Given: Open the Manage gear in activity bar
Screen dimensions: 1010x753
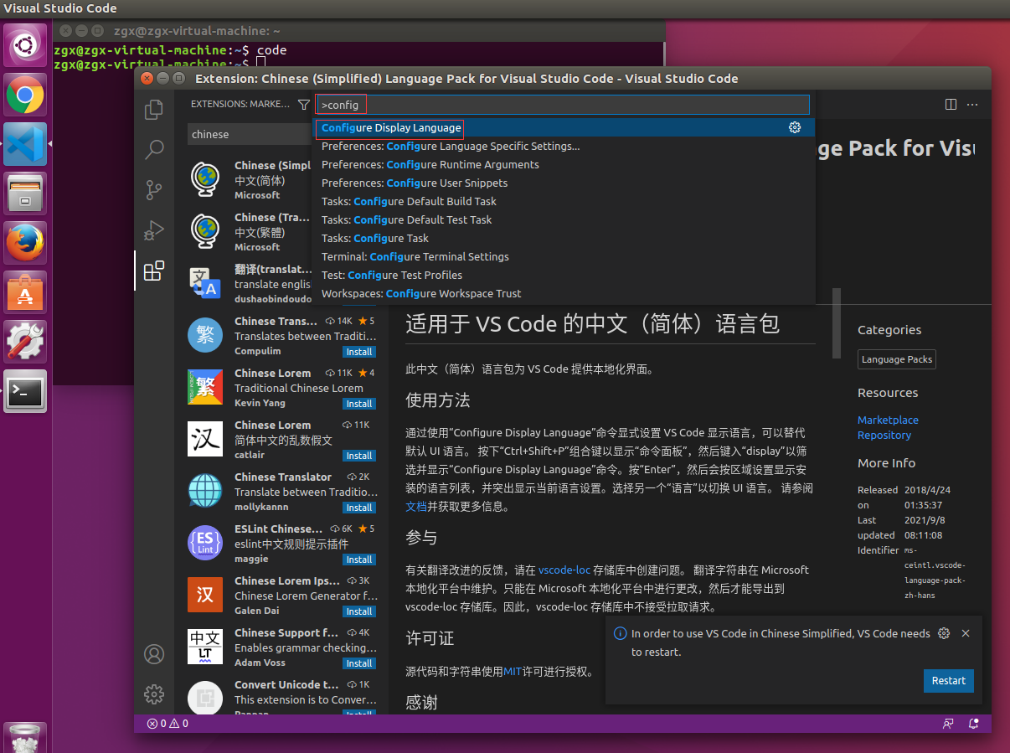Looking at the screenshot, I should pos(154,694).
